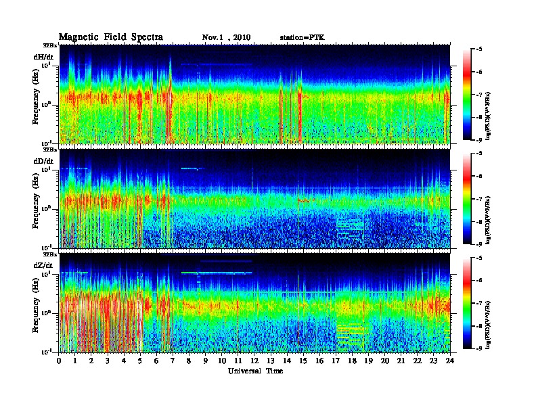This screenshot has width=536, height=414.
Task: Click the Frequency (Hz) label of dH/dt panel
Action: (x=36, y=97)
